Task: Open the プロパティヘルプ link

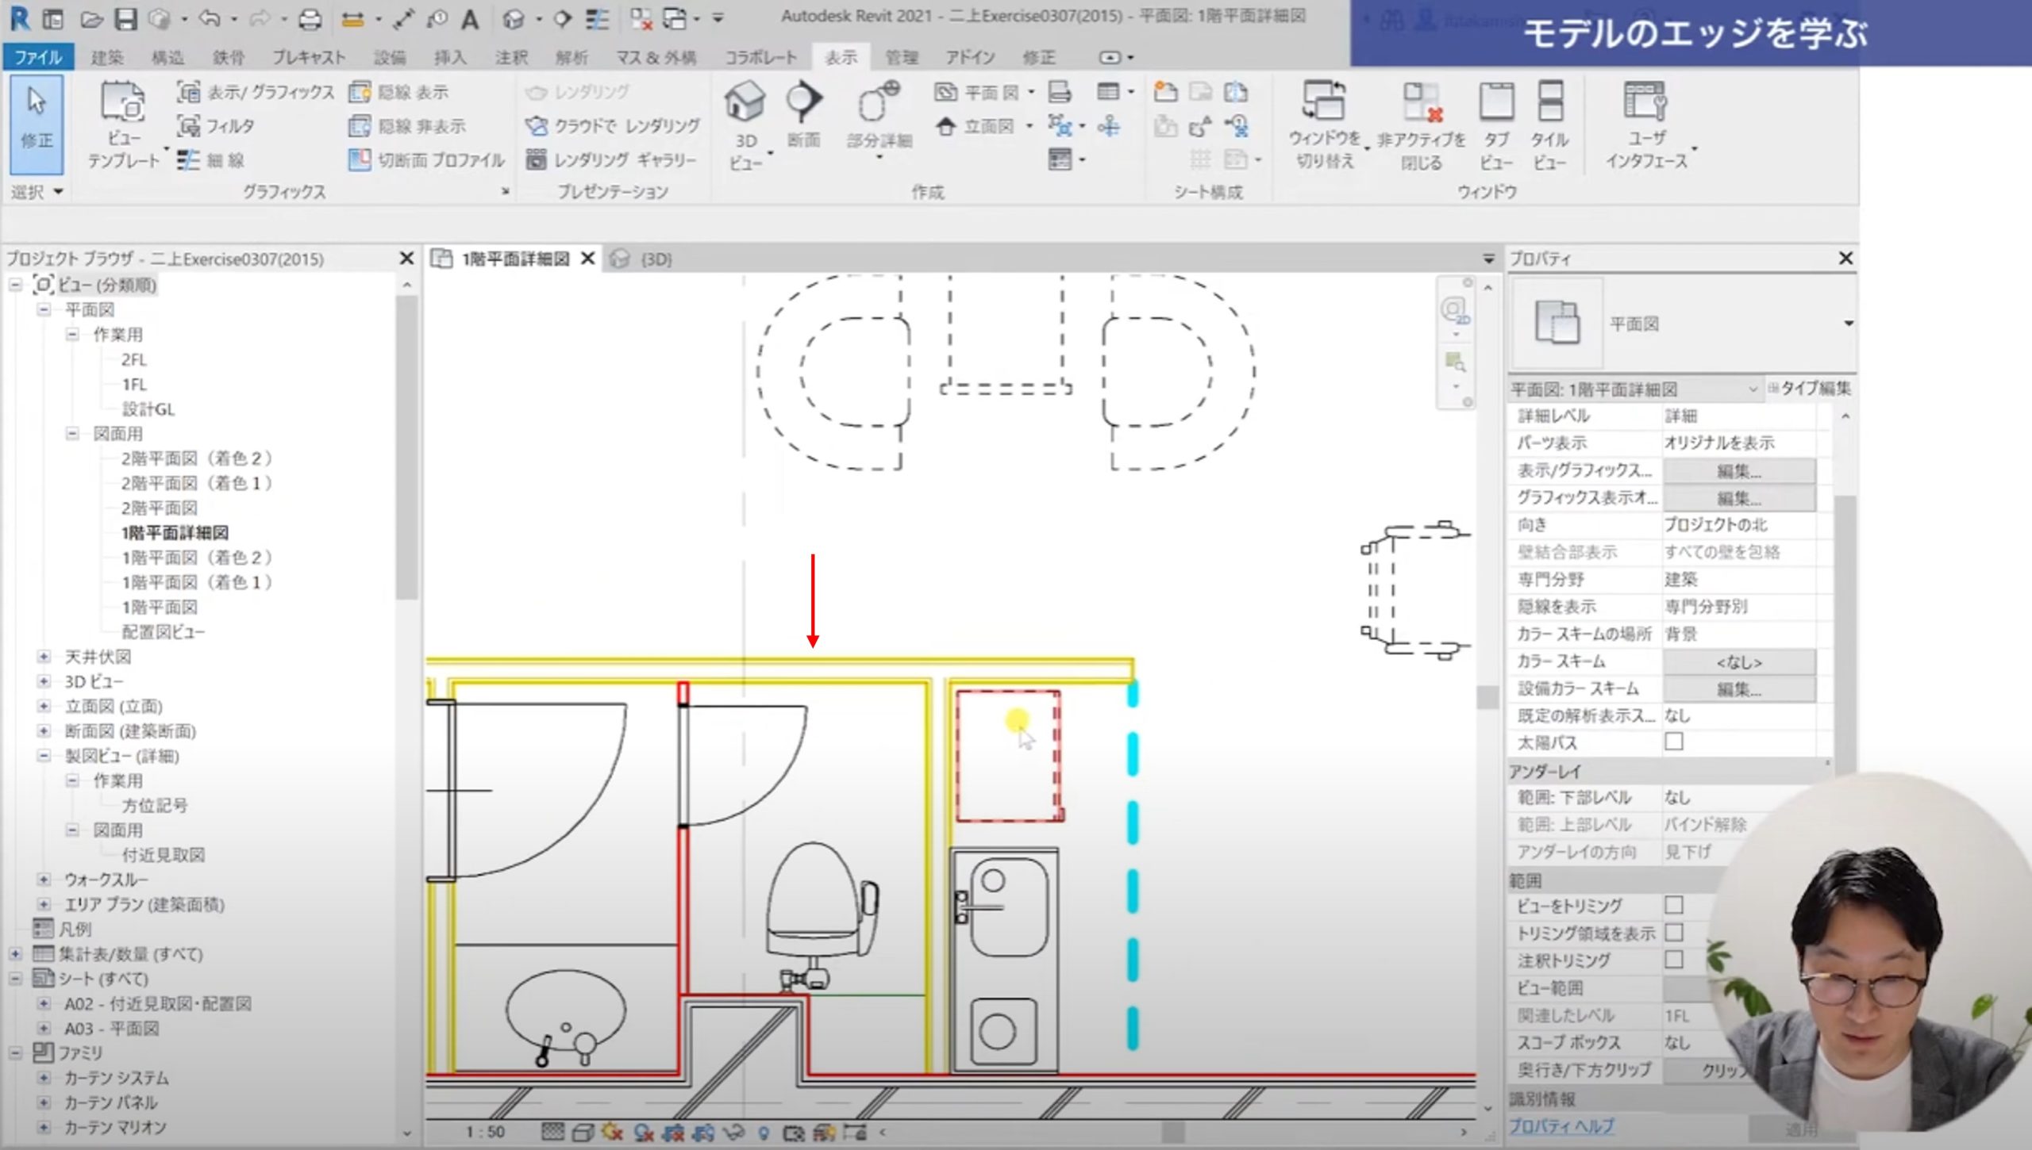Action: 1561,1126
